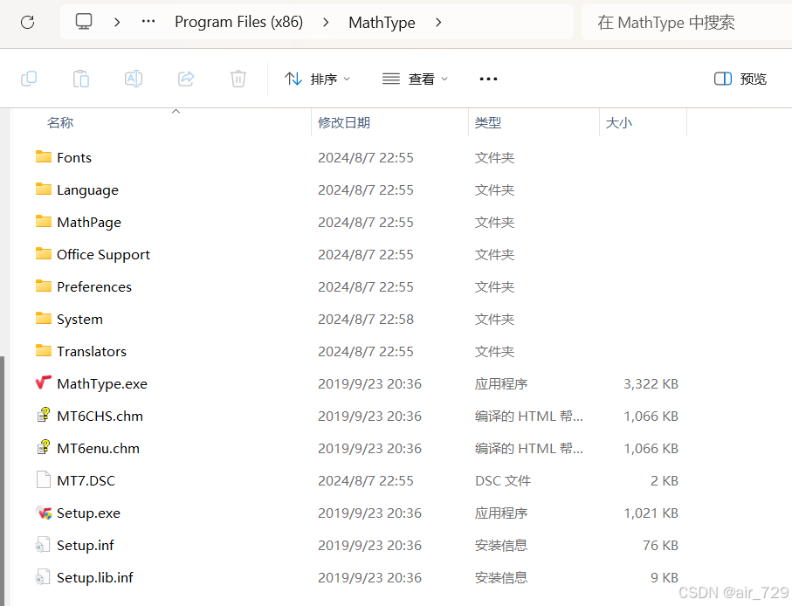Click the This PC monitor icon in address bar
This screenshot has height=606, width=792.
tap(84, 22)
